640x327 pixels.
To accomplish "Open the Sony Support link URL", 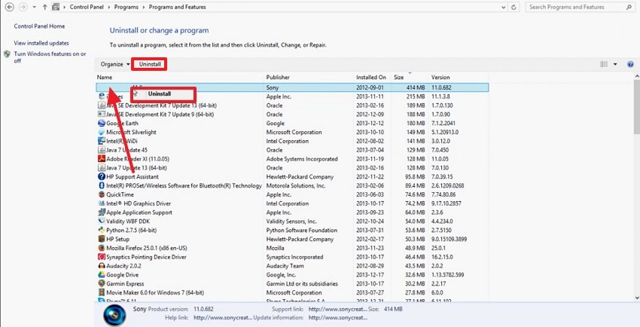I will [x=337, y=309].
